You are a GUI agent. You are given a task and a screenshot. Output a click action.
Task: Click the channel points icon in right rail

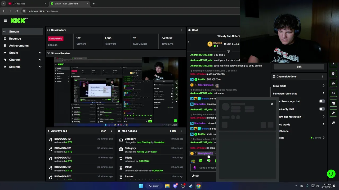tap(333, 123)
